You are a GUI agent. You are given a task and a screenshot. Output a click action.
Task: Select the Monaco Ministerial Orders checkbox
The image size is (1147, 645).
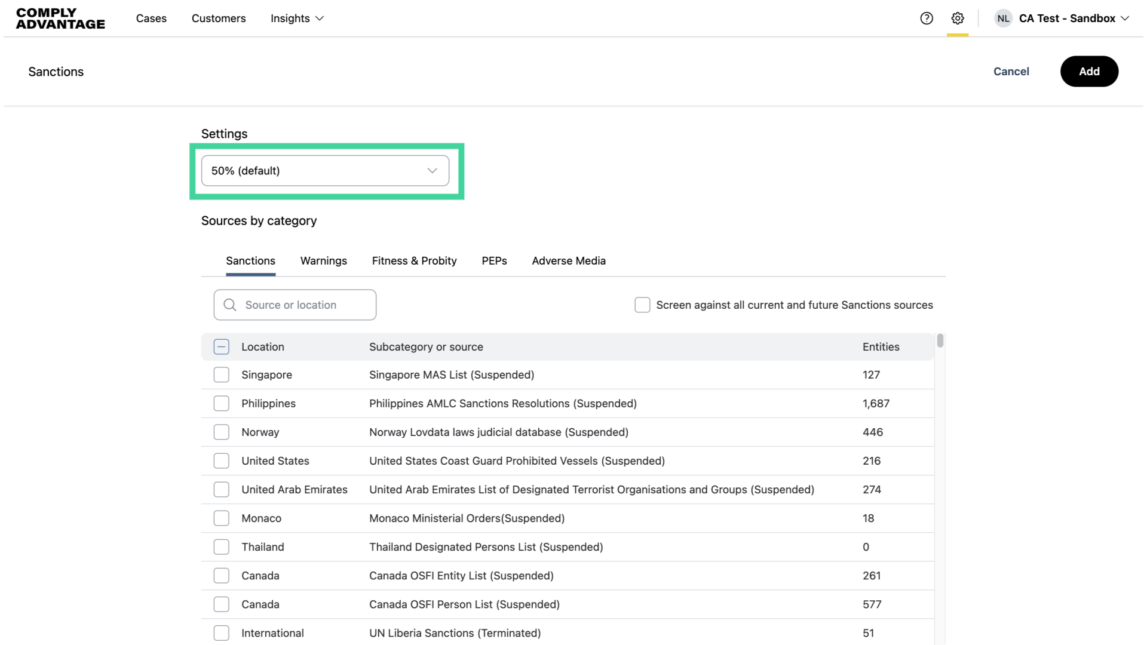coord(222,518)
